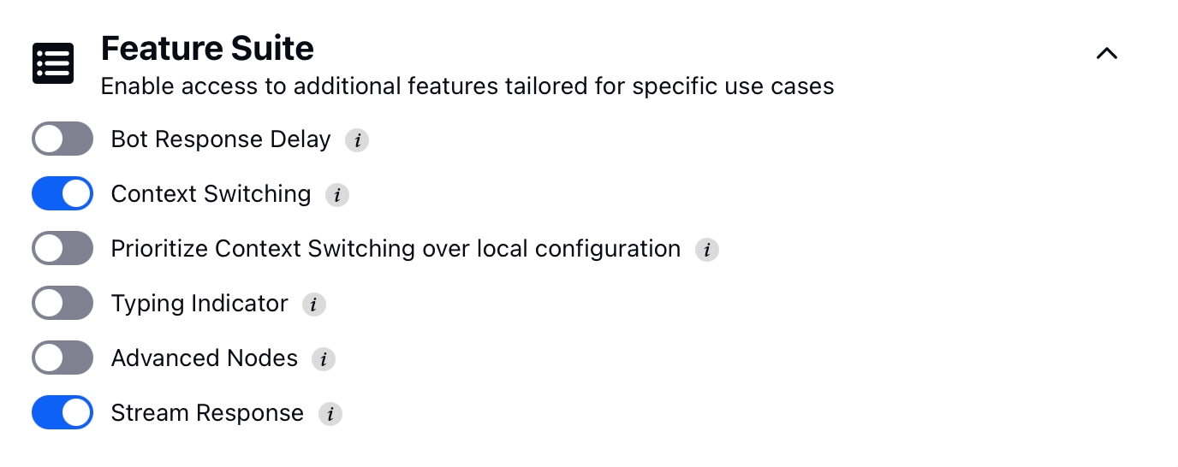Screen dimensions: 1178x467
Task: Switch on the Advanced Nodes toggle
Action: point(62,358)
